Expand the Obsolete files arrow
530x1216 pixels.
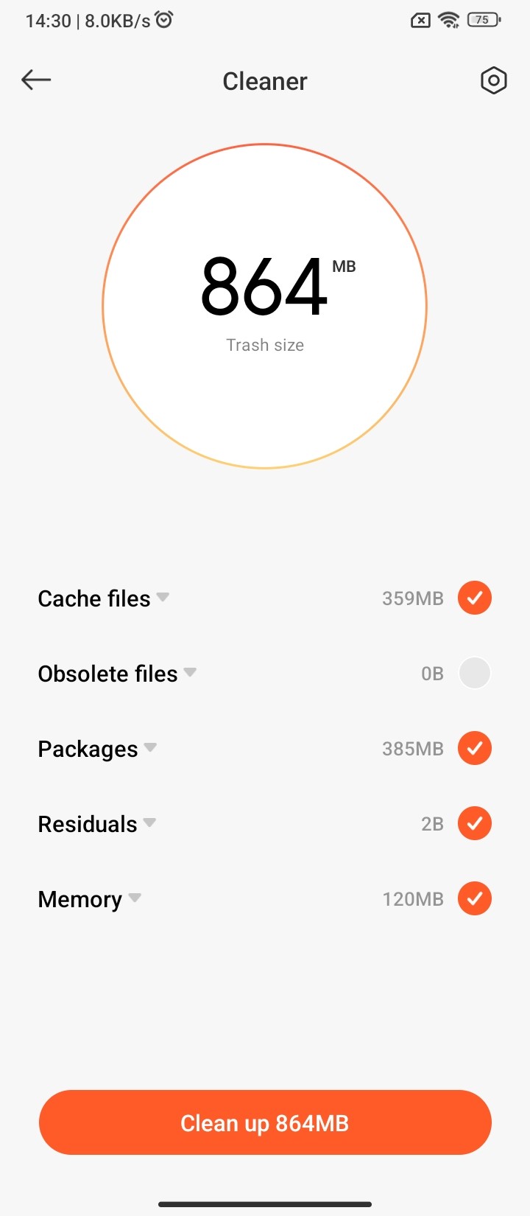click(x=190, y=672)
